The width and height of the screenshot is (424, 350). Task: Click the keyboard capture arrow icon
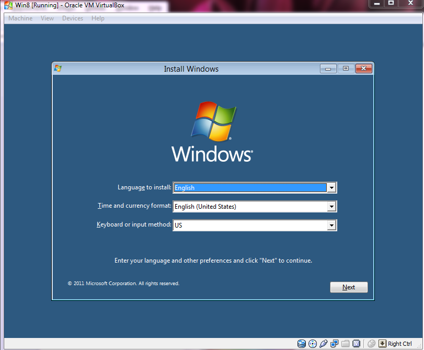(382, 344)
